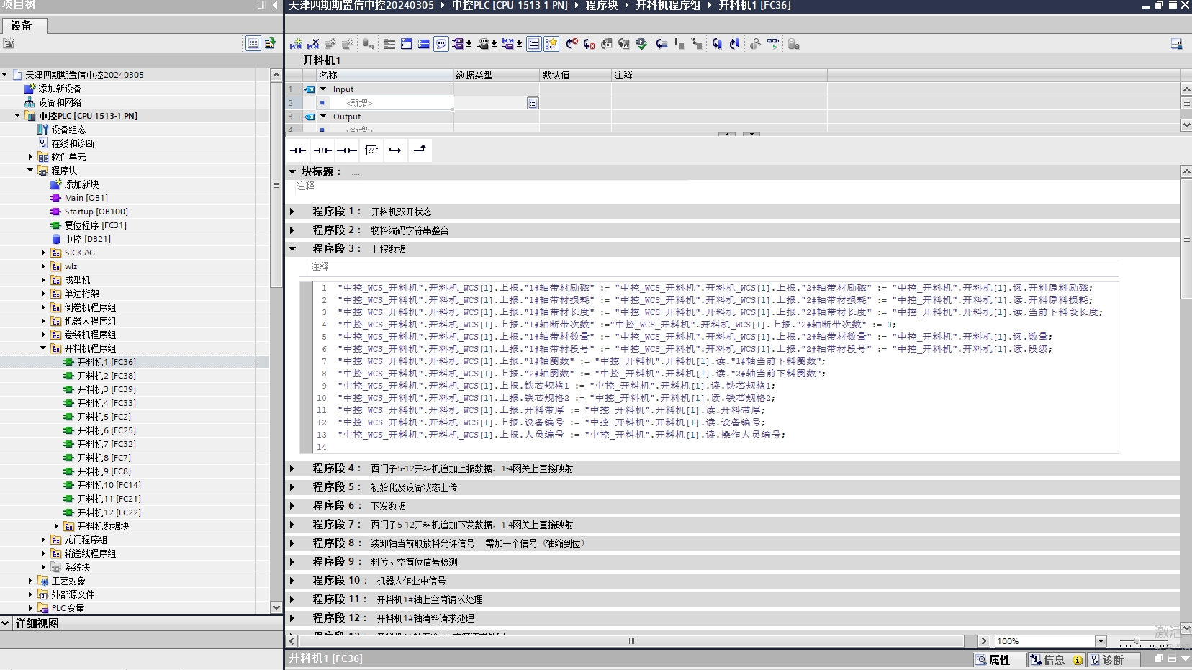Viewport: 1192px width, 670px height.
Task: Click the insert network icon
Action: coord(296,44)
